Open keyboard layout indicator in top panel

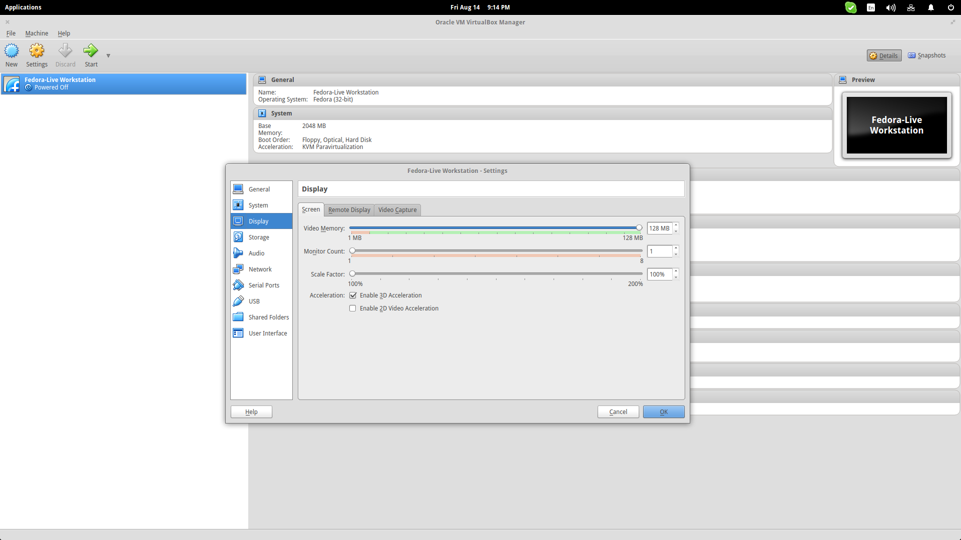coord(871,7)
